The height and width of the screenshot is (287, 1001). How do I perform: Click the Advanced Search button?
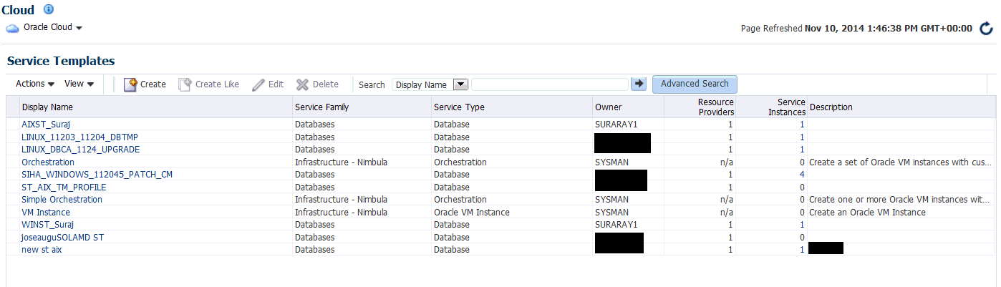pyautogui.click(x=695, y=84)
